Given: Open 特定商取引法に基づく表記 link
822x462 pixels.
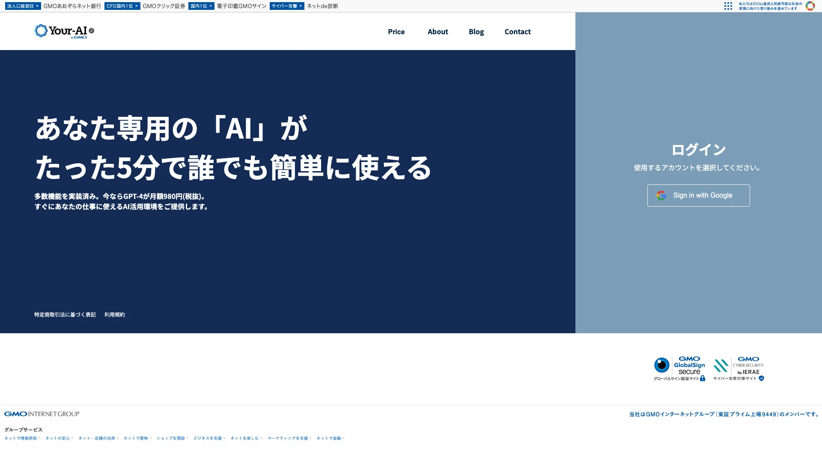Looking at the screenshot, I should (x=65, y=314).
